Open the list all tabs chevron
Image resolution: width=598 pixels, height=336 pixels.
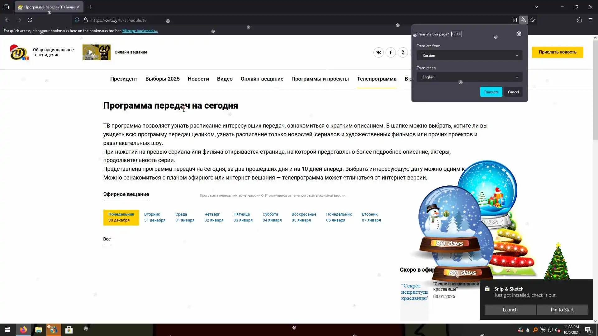(536, 7)
